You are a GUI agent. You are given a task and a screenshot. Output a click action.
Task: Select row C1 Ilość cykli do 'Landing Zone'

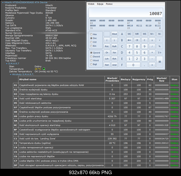(96, 139)
